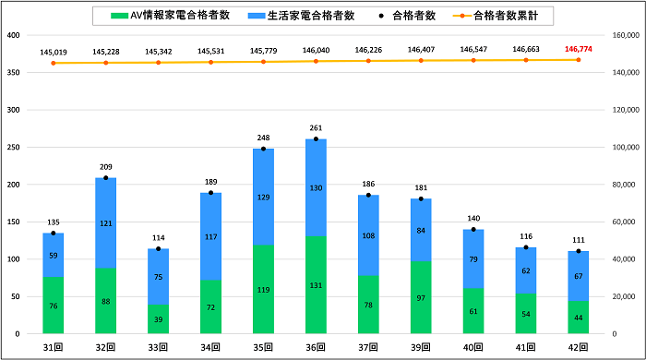Image resolution: width=646 pixels, height=360 pixels.
Task: Select the total label 189 above 34回 bar
Action: [211, 182]
